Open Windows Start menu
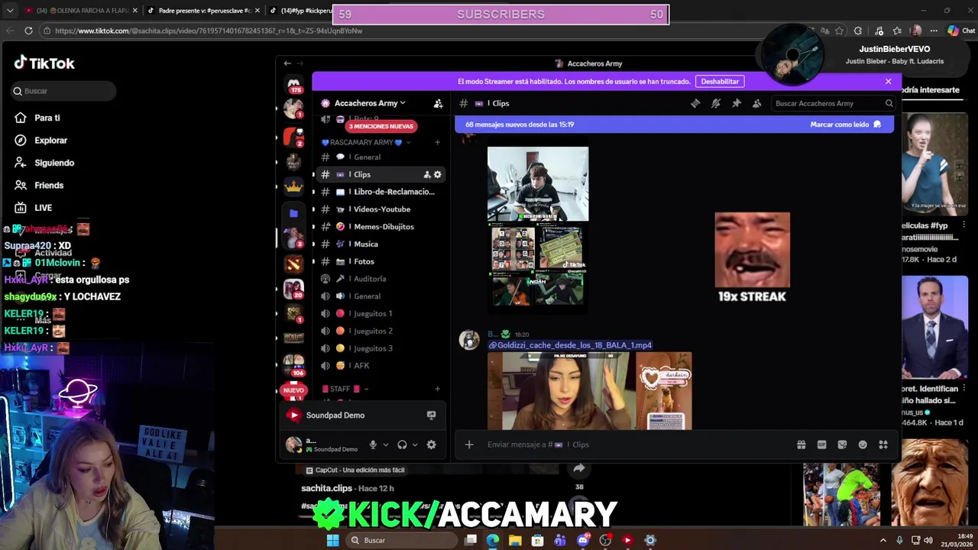 (332, 540)
